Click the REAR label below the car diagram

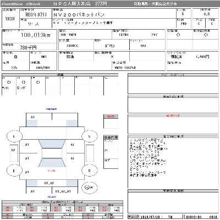(x=52, y=197)
